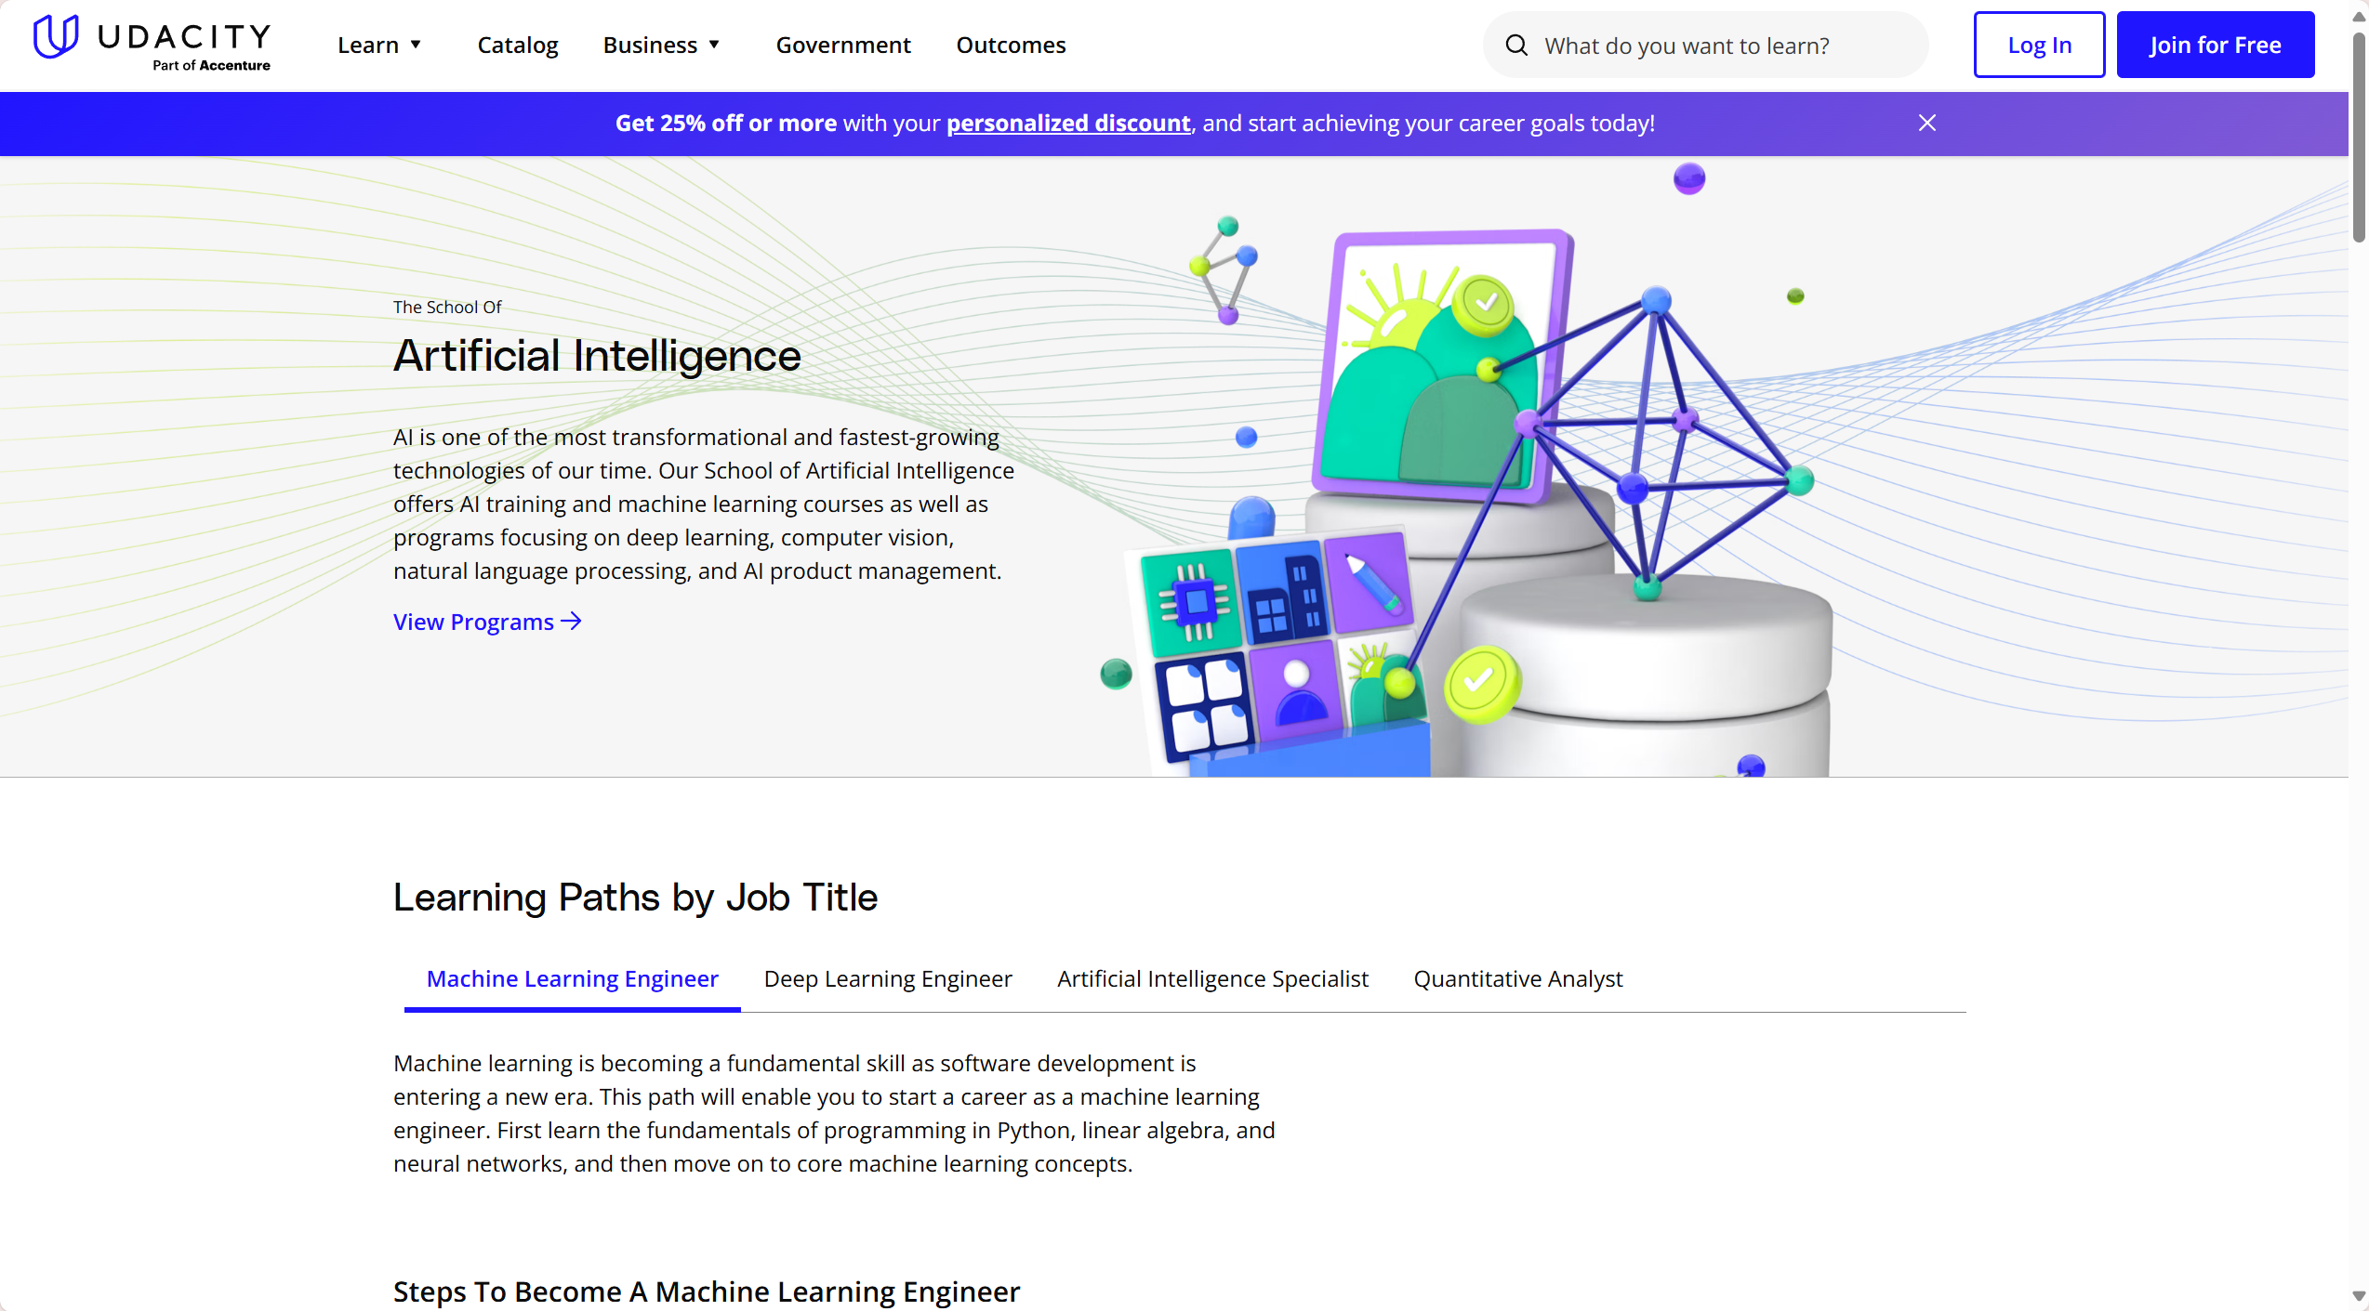Dismiss the personalized discount banner
Screen dimensions: 2369x1311
point(1926,122)
